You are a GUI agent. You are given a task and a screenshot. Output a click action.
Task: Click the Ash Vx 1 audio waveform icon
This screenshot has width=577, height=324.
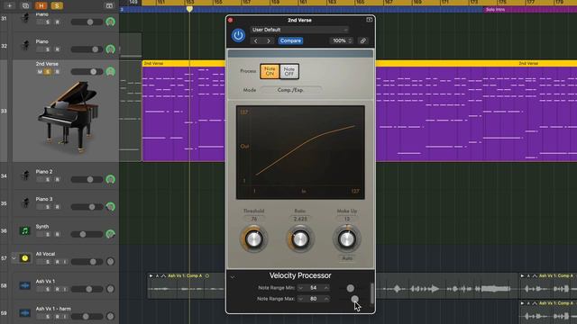24,285
